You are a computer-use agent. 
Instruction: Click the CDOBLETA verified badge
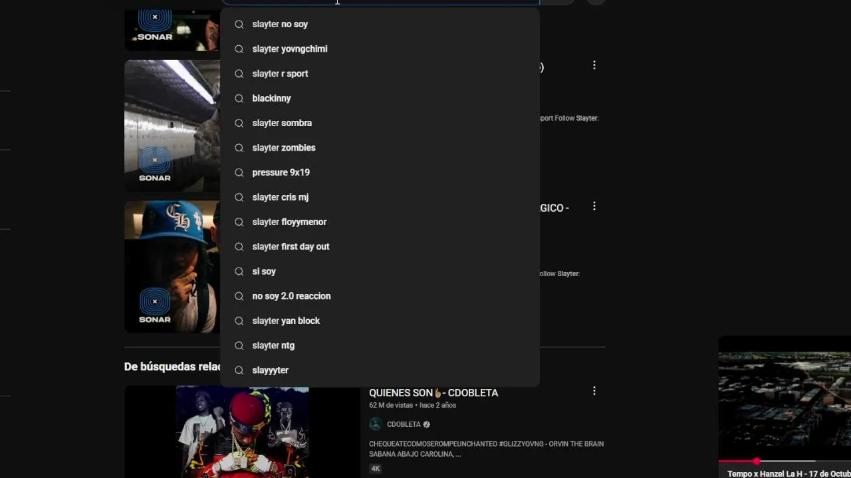pyautogui.click(x=427, y=424)
